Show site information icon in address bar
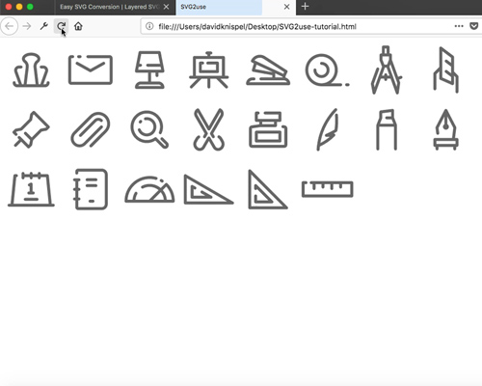482x386 pixels. [149, 26]
